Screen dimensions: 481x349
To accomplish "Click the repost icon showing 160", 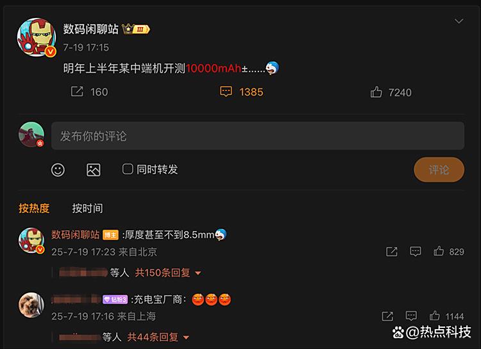I will (77, 92).
